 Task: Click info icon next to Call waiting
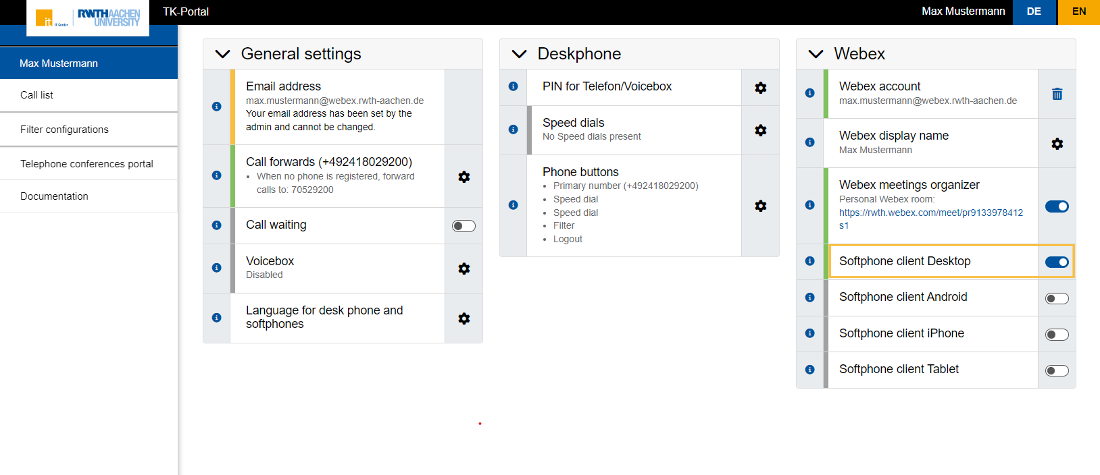point(216,225)
